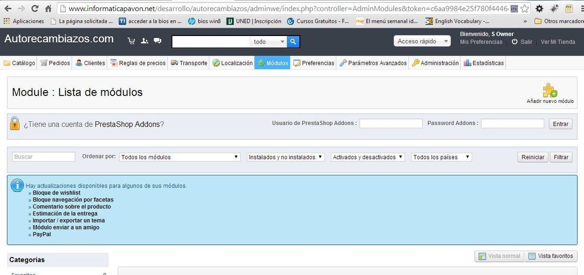The width and height of the screenshot is (584, 275).
Task: Click the Entrar button
Action: tap(560, 124)
